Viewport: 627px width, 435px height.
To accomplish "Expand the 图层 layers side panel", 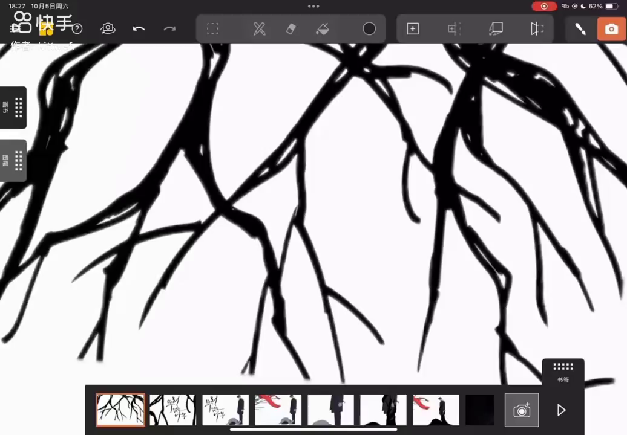I will tap(13, 161).
